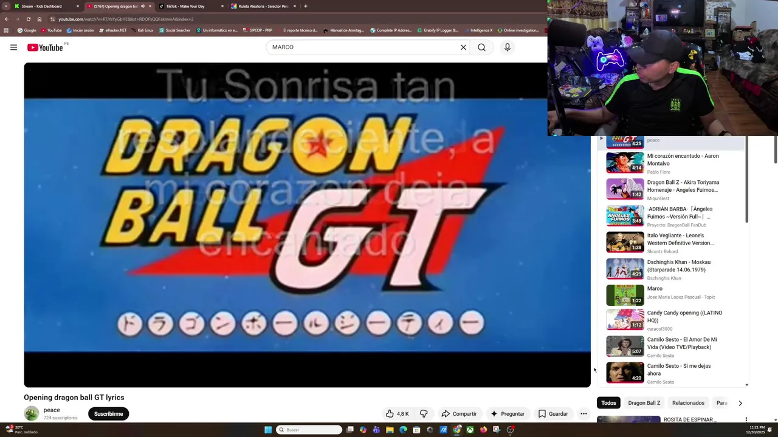778x437 pixels.
Task: Open the YouTube hamburger guide menu
Action: click(x=13, y=47)
